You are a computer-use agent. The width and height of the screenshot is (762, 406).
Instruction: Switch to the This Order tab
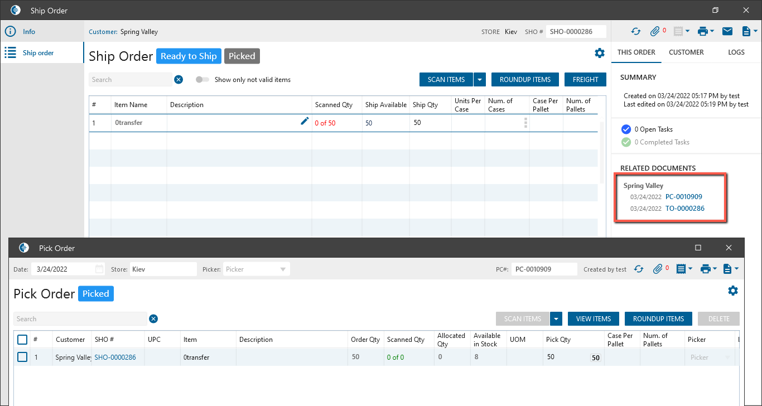tap(636, 52)
